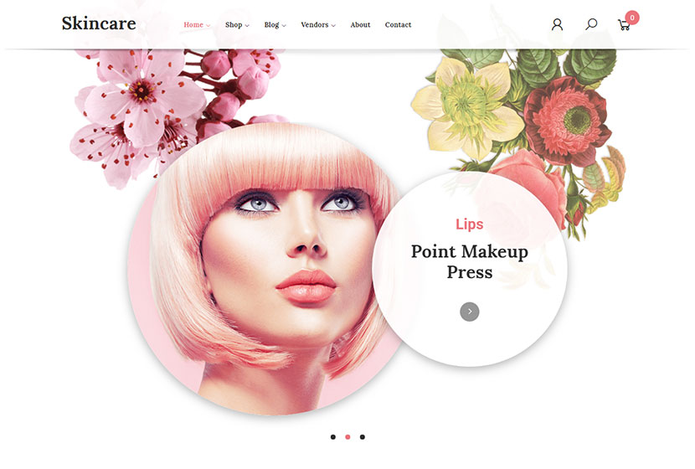Open the search magnifier icon
The width and height of the screenshot is (695, 469).
591,24
